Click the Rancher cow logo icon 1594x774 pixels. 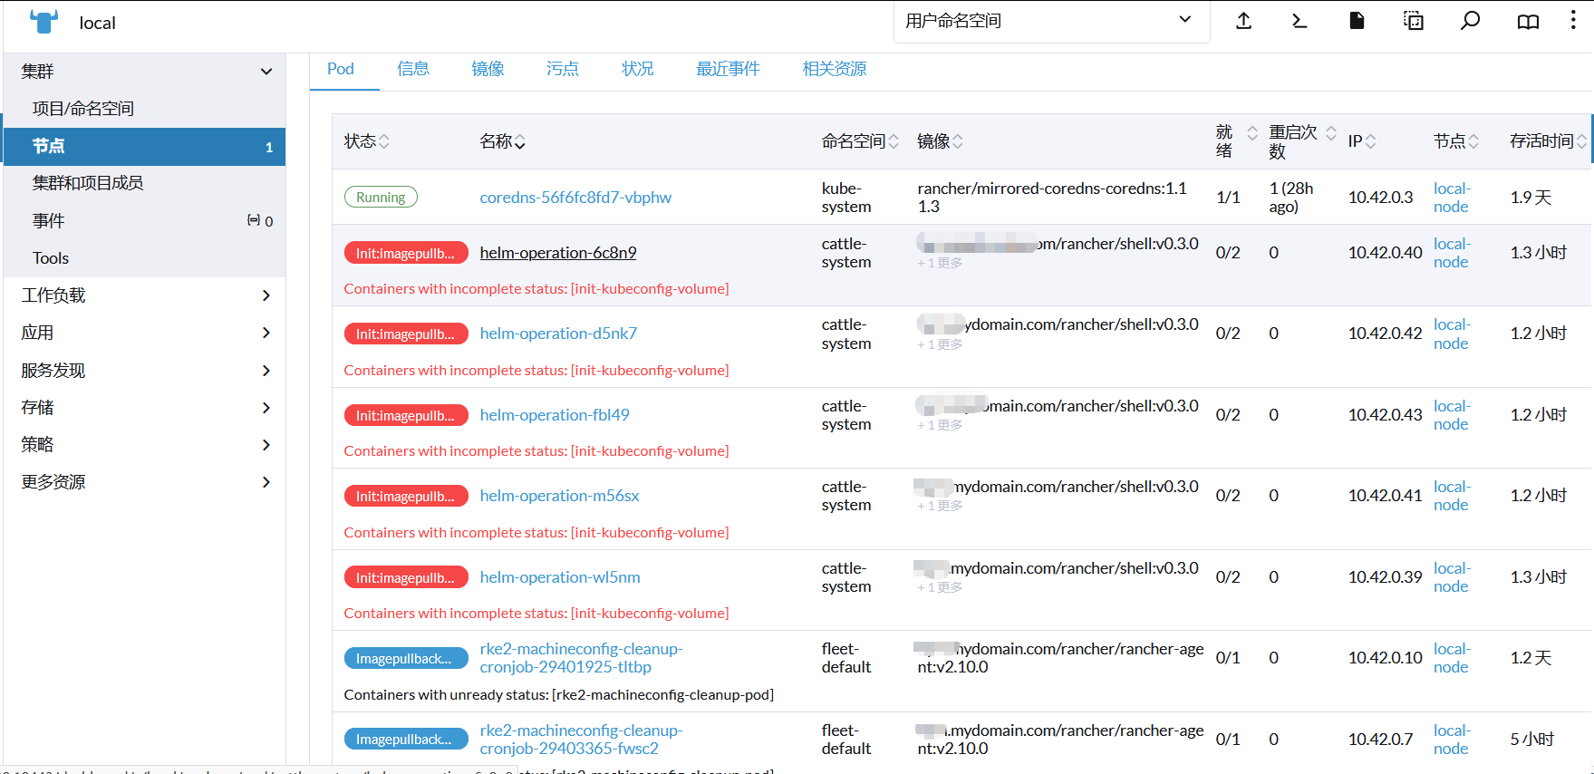coord(43,22)
